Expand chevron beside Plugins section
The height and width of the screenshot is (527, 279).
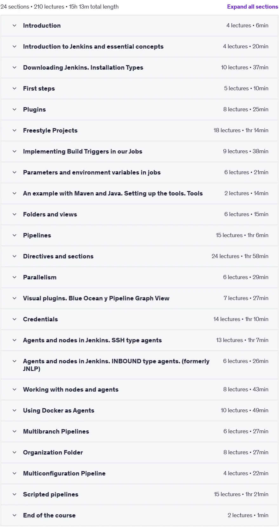14,109
